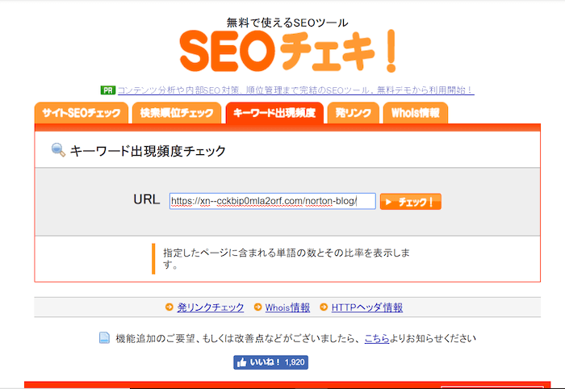The height and width of the screenshot is (389, 565).
Task: Open the 発リンク tab
Action: coord(354,113)
